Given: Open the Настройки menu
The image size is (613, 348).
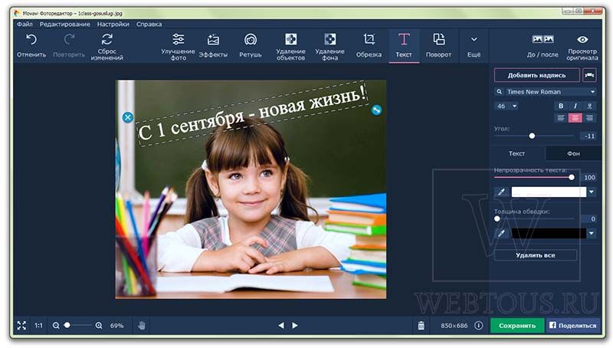Looking at the screenshot, I should 113,24.
